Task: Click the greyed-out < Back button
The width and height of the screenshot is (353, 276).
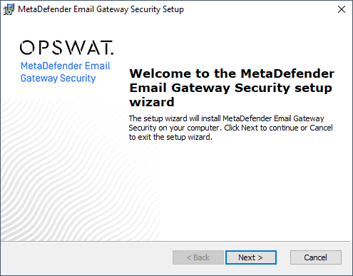Action: click(198, 257)
